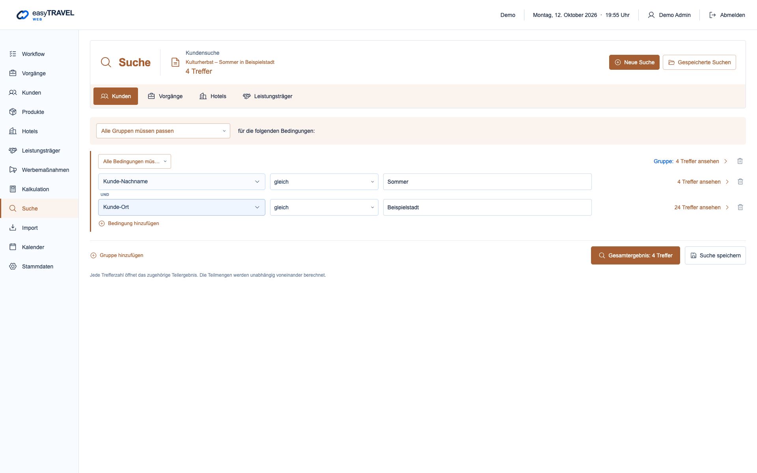Open Workflow from the sidebar
This screenshot has width=757, height=473.
[39, 54]
